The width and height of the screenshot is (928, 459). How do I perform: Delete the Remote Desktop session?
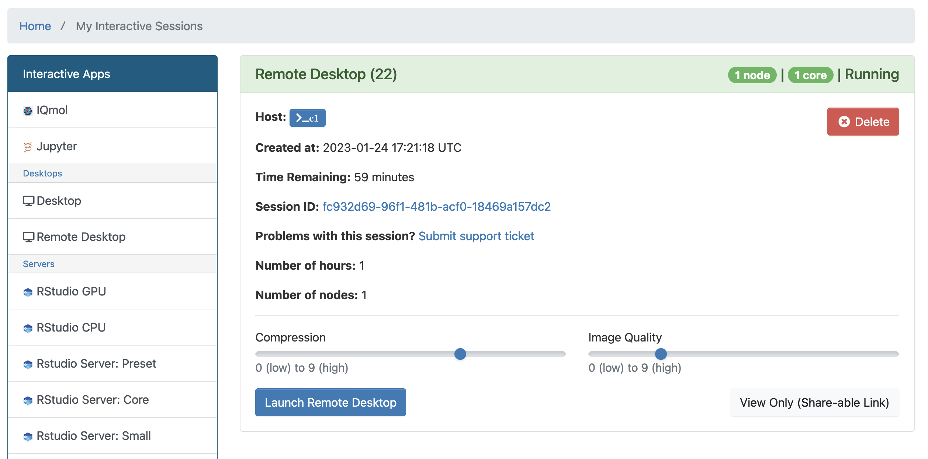863,122
